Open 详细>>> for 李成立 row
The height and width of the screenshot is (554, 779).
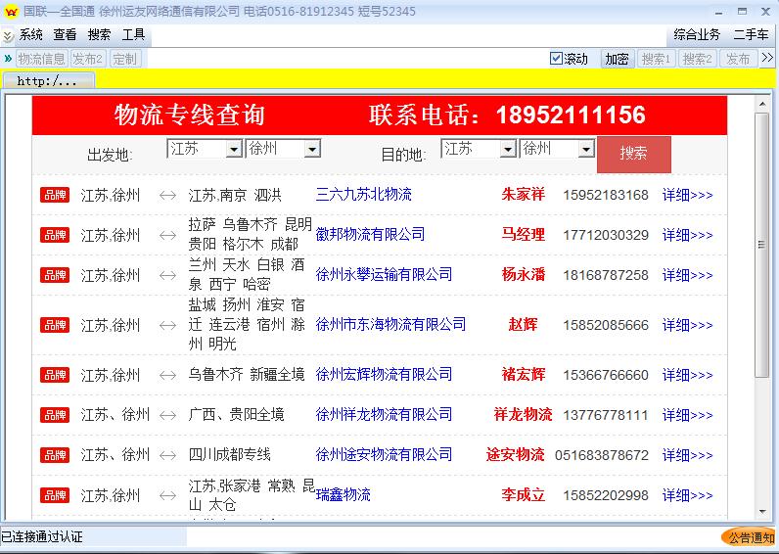point(688,495)
